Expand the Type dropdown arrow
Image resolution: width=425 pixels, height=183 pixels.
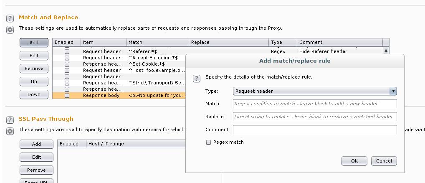tap(393, 91)
